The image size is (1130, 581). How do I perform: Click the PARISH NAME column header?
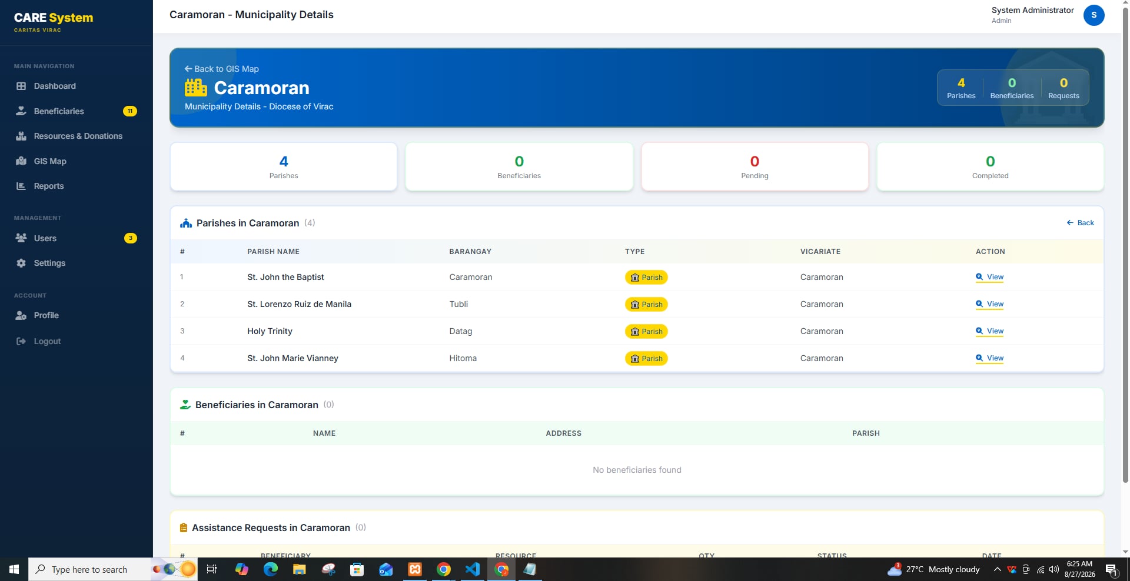273,252
